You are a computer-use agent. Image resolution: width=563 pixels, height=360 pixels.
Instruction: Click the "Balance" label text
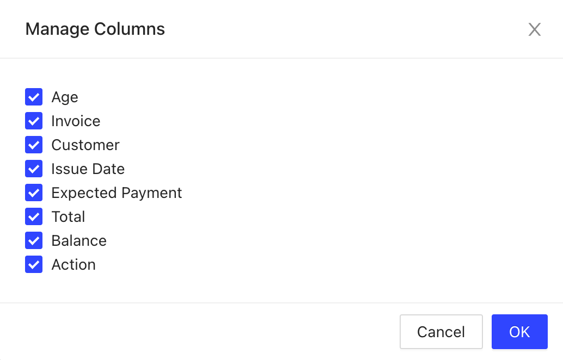(79, 241)
